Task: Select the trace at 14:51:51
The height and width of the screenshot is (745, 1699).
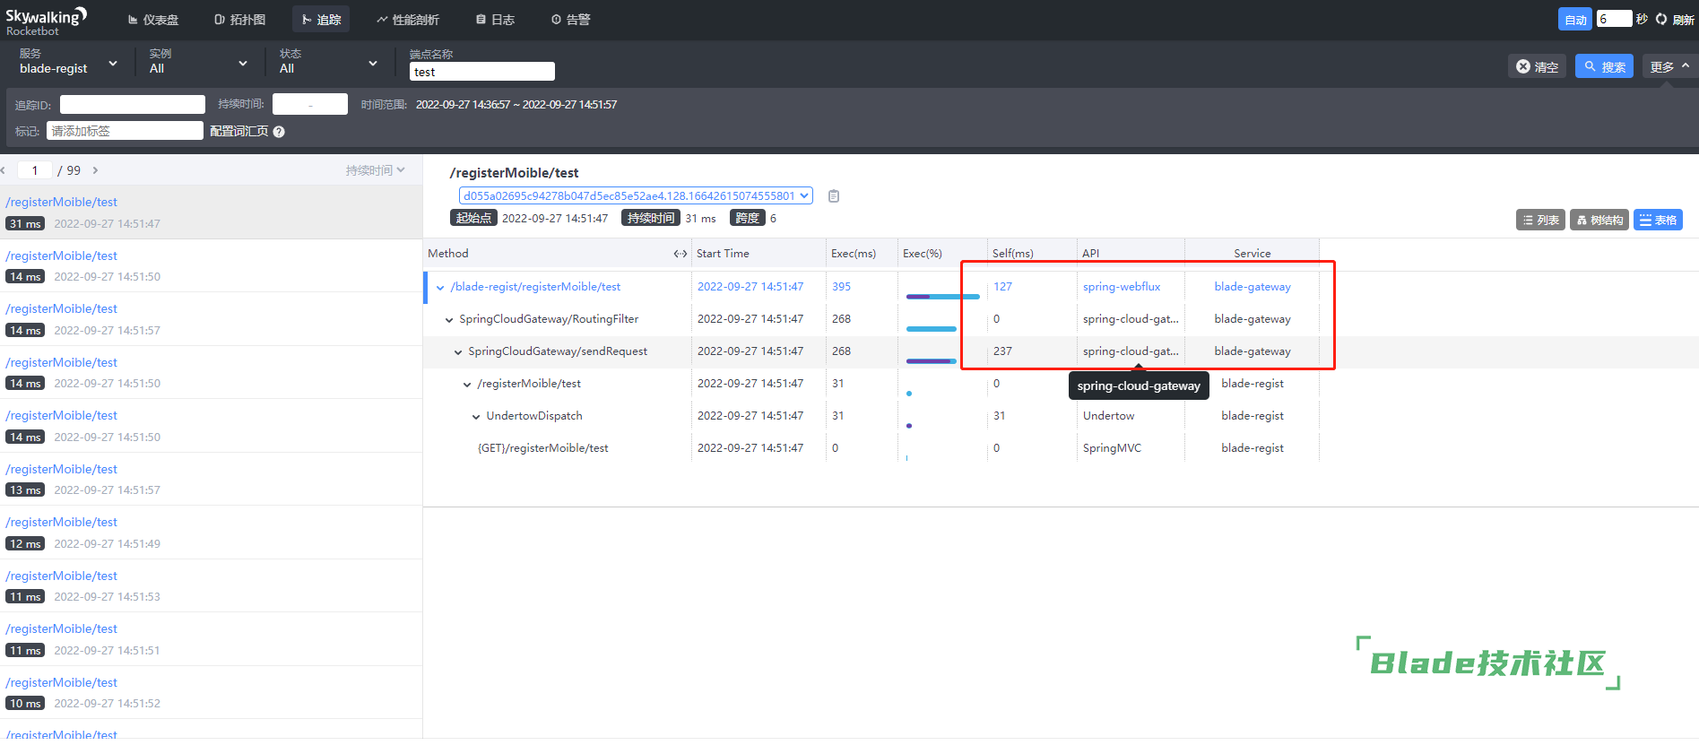Action: click(211, 639)
